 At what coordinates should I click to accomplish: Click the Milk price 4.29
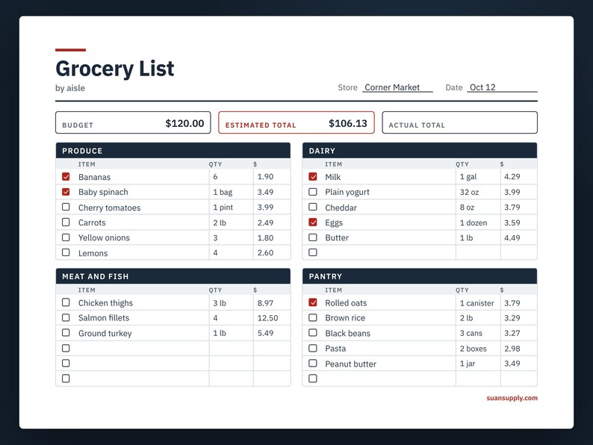point(512,176)
